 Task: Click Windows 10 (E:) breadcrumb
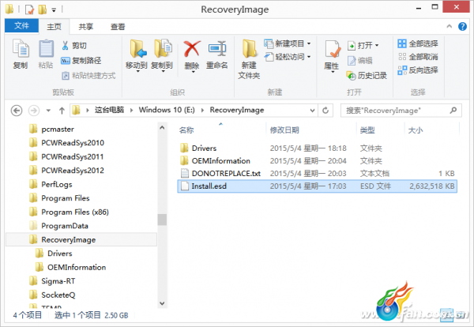pyautogui.click(x=167, y=110)
